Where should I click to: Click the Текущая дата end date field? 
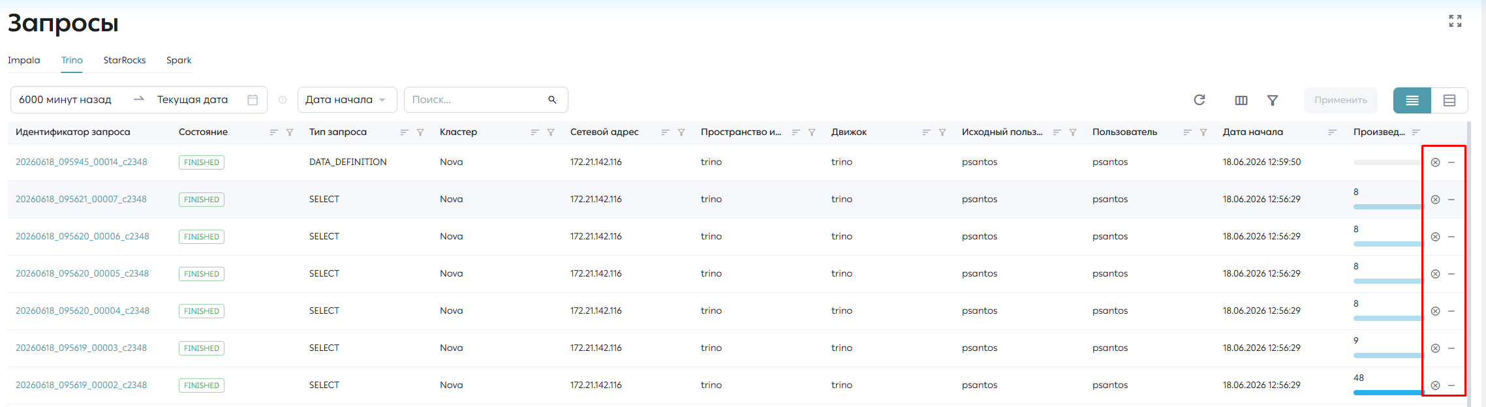point(193,100)
